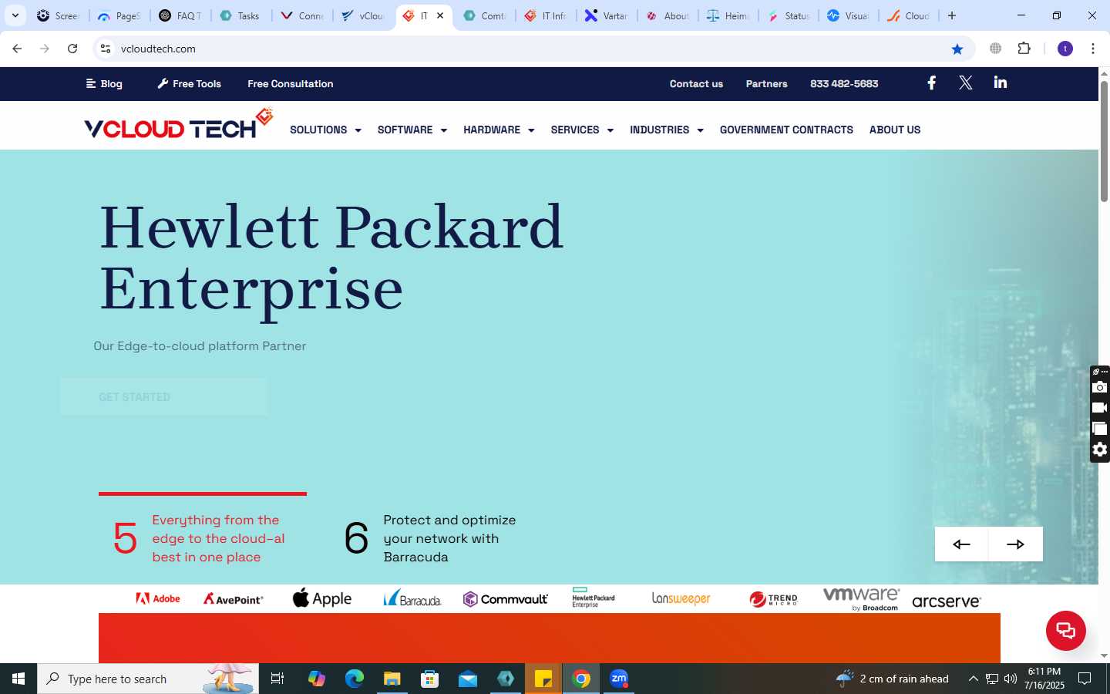The height and width of the screenshot is (694, 1110).
Task: Click the vCloud Tech logo
Action: click(179, 124)
